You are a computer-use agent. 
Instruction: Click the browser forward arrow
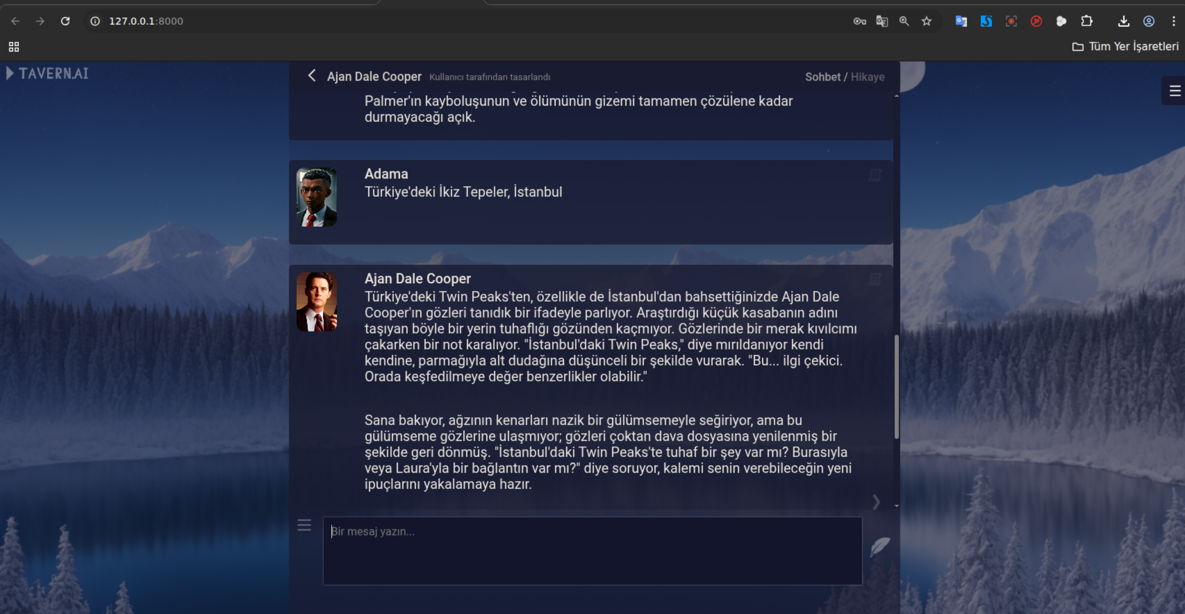tap(40, 21)
